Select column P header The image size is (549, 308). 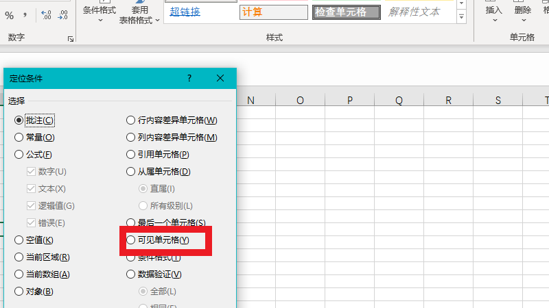[349, 101]
